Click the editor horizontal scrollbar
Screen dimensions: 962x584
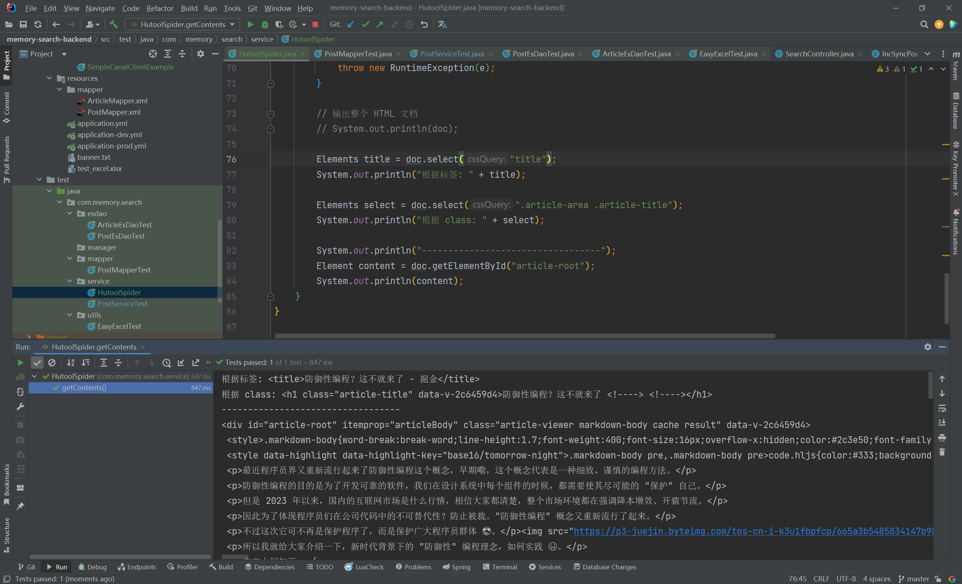click(x=525, y=336)
